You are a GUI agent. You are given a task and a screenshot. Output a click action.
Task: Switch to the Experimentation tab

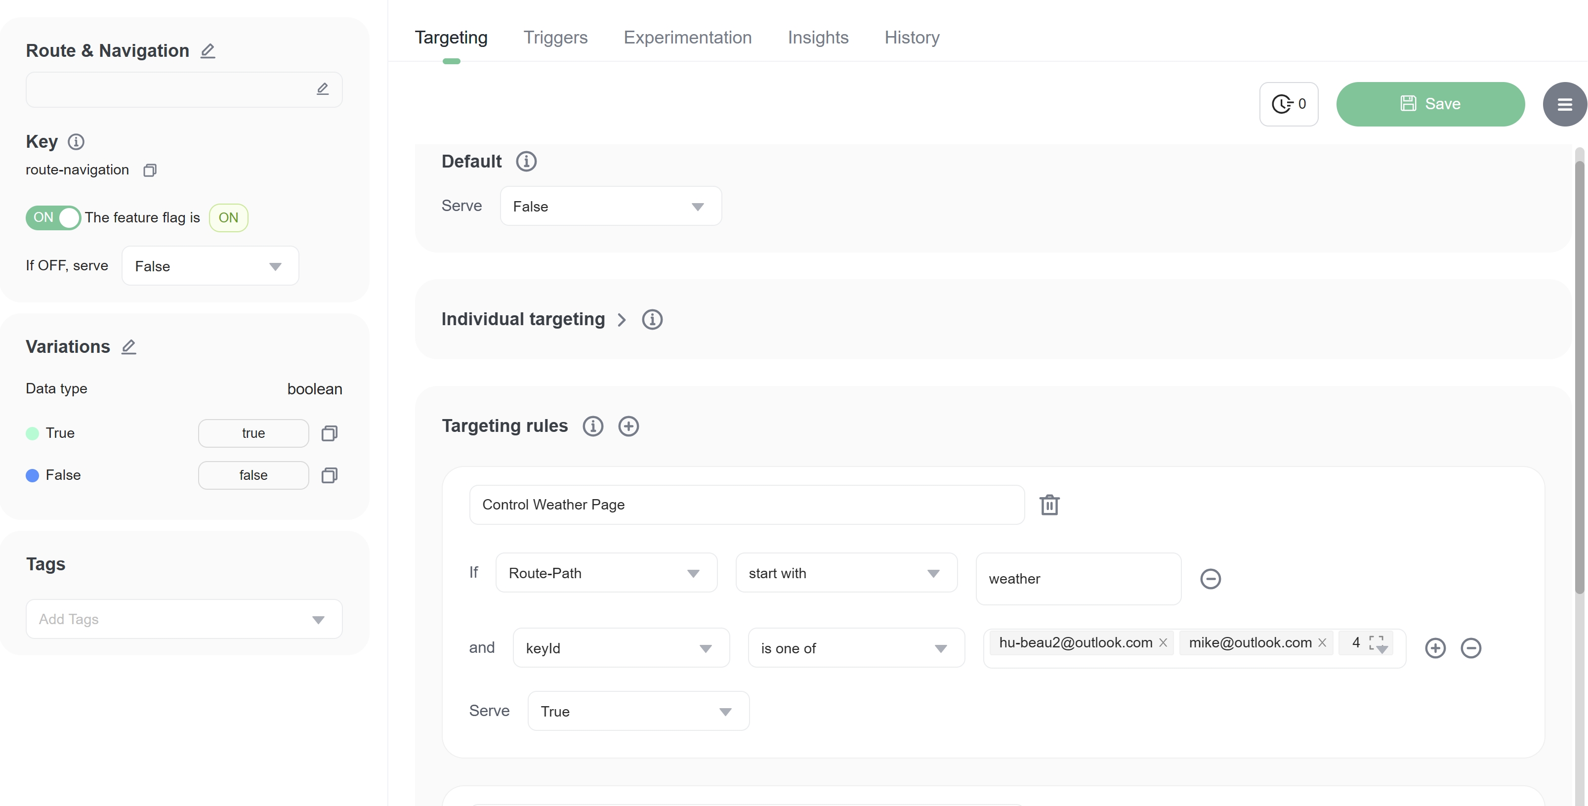(x=687, y=38)
